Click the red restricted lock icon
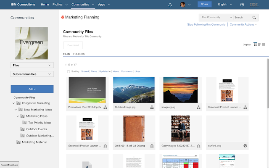Screen dimensions: 269x168 [63, 17]
